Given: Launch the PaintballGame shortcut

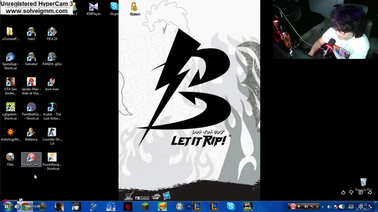Looking at the screenshot, I should (31, 111).
